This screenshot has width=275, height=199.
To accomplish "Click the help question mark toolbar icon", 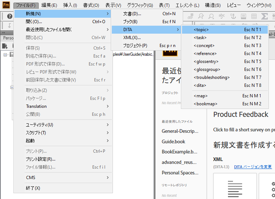I will pos(10,16).
